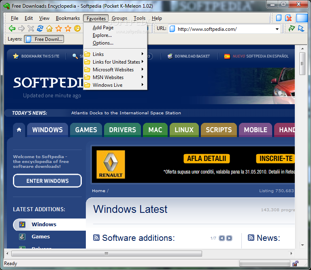
Task: Click the Software additions RSS icon
Action: [96, 238]
